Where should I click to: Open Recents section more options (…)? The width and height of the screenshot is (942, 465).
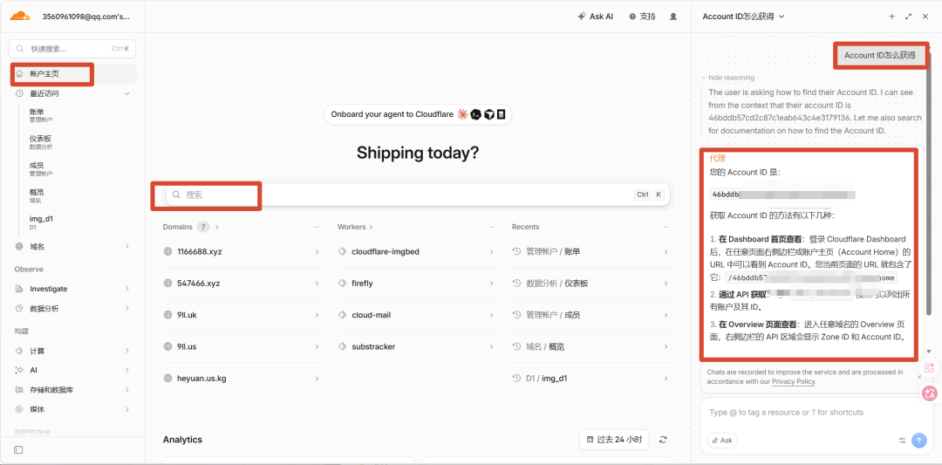click(666, 227)
